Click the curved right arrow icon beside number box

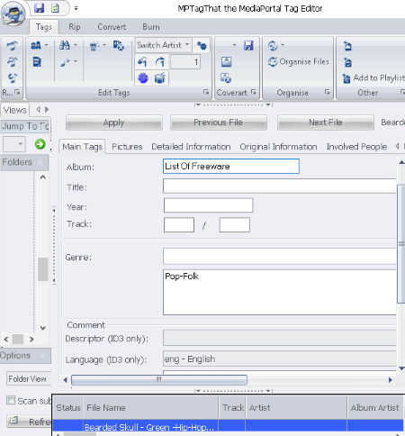pos(160,62)
